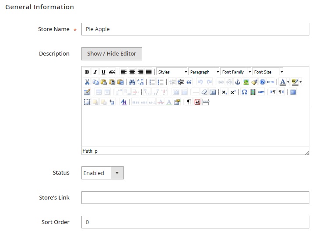Open the HTML source editor

pos(270,82)
